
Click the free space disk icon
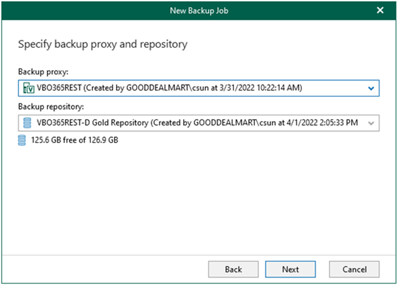(x=22, y=140)
